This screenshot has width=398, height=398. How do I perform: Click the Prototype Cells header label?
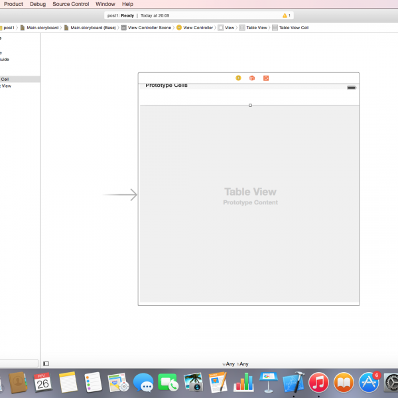click(166, 86)
